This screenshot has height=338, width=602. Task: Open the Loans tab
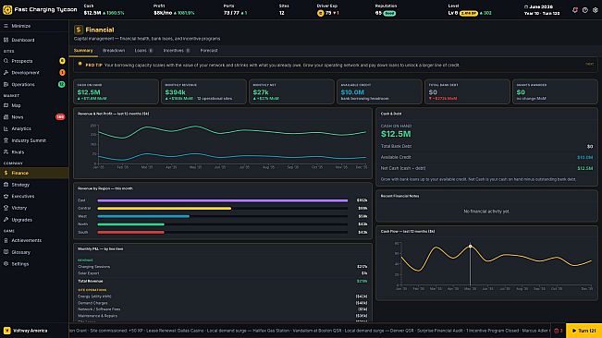tap(143, 51)
